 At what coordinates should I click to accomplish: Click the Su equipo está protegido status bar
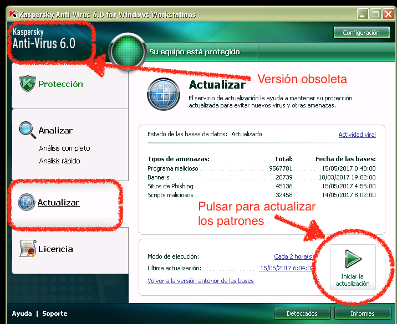pos(202,52)
